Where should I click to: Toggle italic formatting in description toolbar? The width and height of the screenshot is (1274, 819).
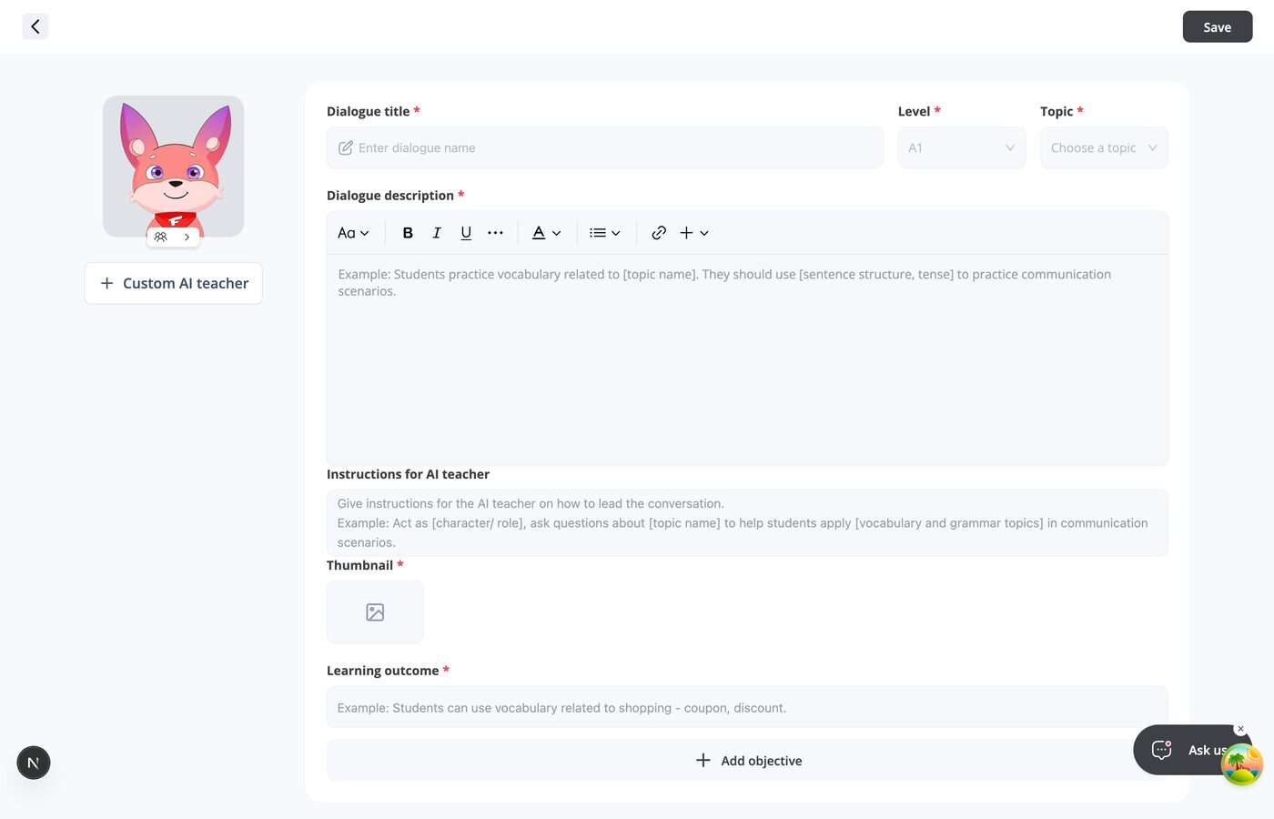pyautogui.click(x=437, y=233)
